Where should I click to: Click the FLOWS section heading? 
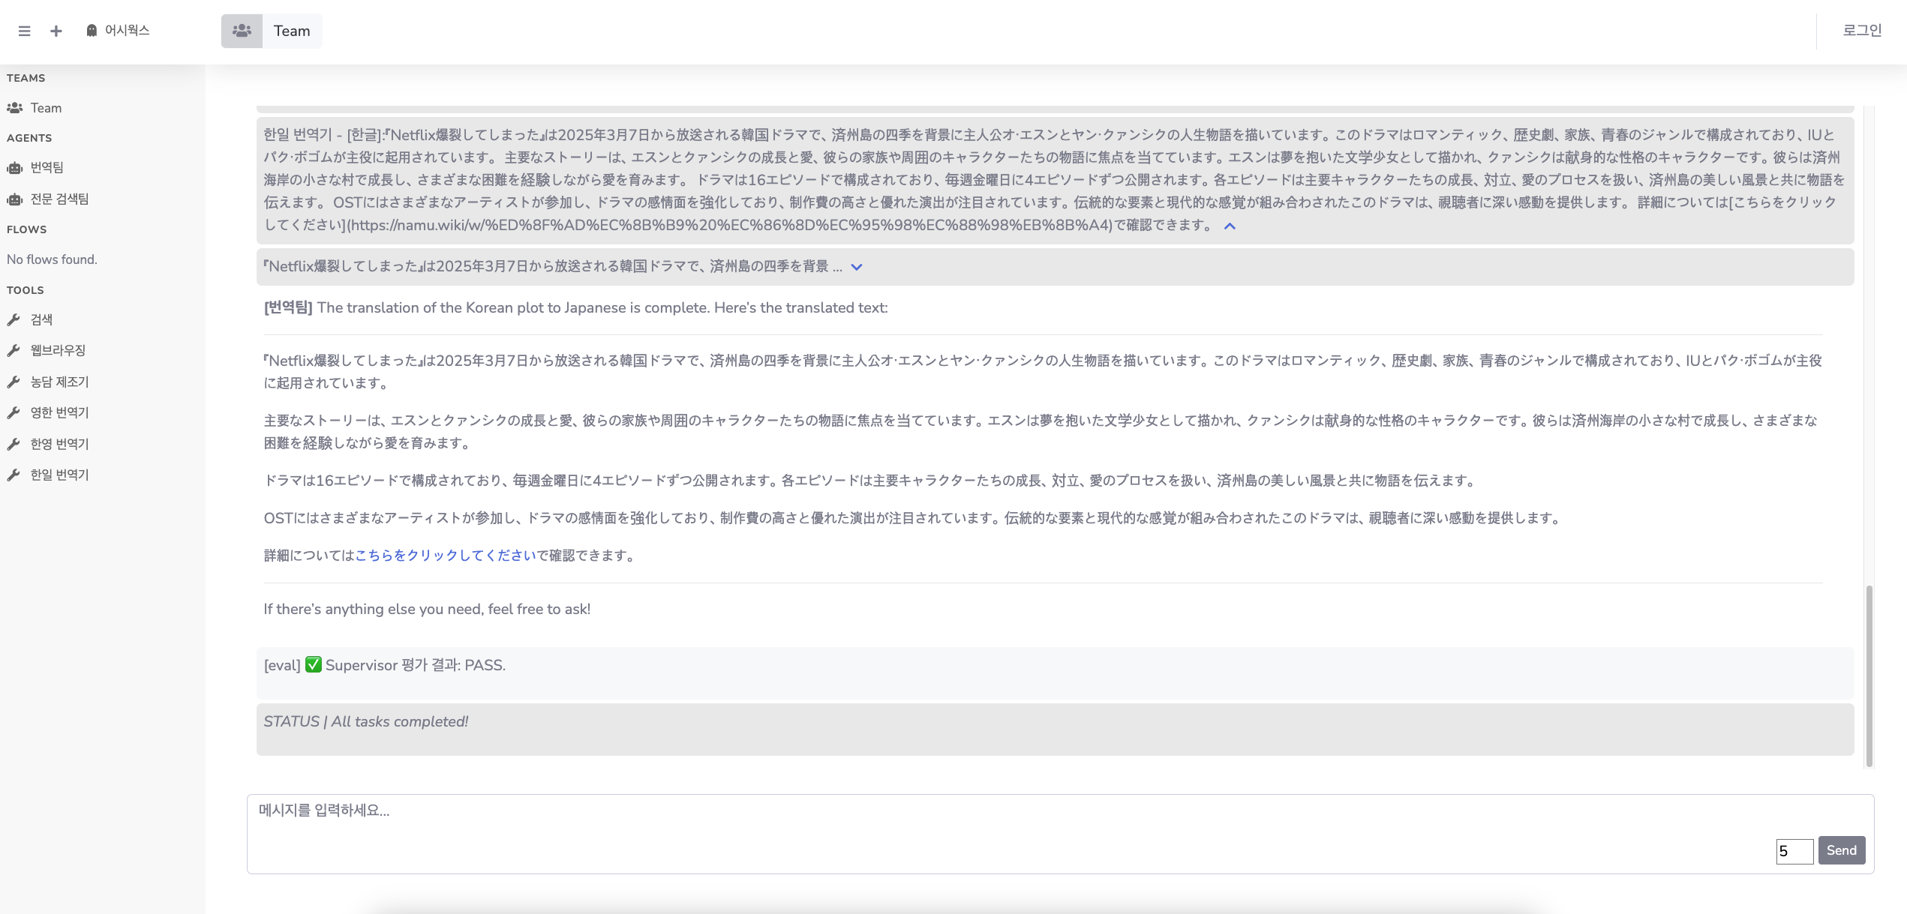[x=27, y=229]
